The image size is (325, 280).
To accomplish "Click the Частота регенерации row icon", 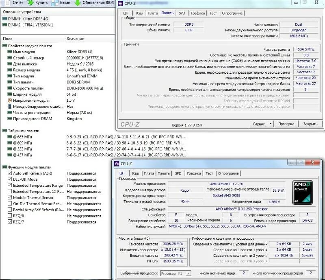I will tap(9, 112).
